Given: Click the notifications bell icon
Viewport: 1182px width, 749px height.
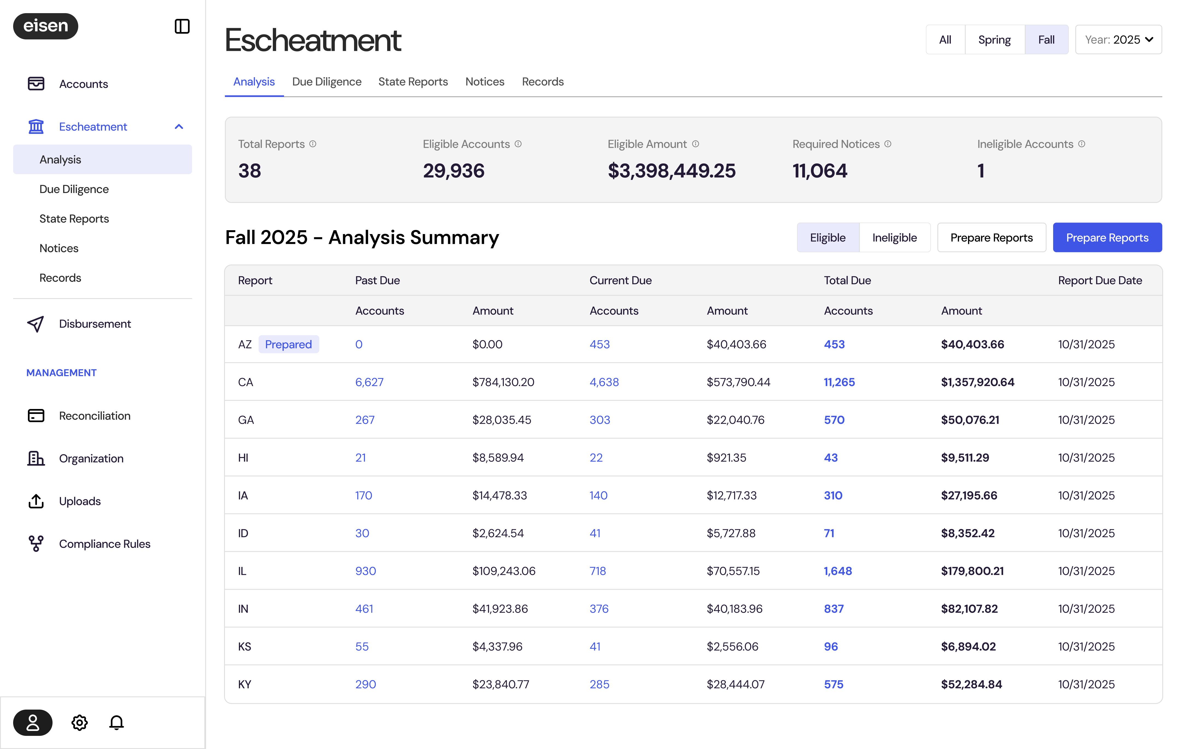Looking at the screenshot, I should point(116,722).
